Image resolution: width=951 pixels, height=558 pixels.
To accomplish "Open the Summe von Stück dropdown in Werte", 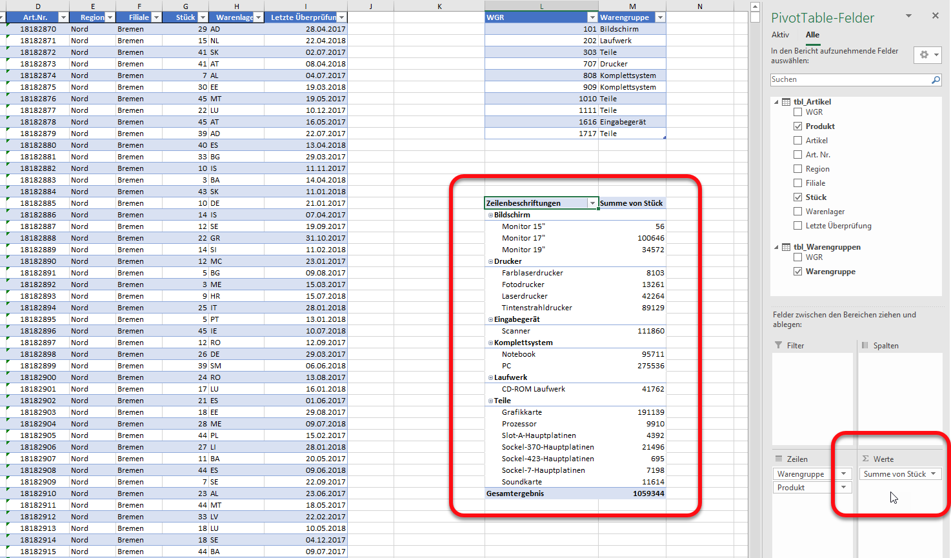I will click(933, 474).
